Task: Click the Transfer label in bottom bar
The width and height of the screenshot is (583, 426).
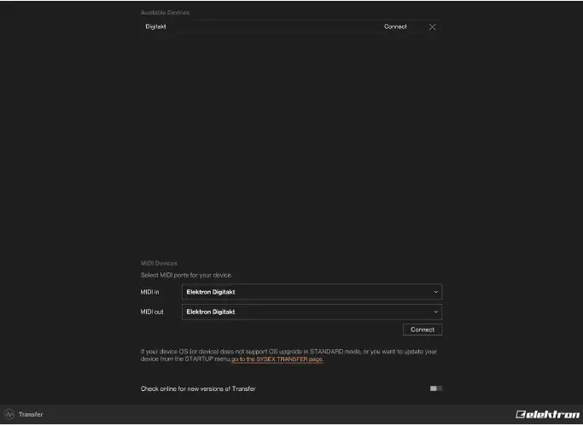Action: [x=31, y=415]
